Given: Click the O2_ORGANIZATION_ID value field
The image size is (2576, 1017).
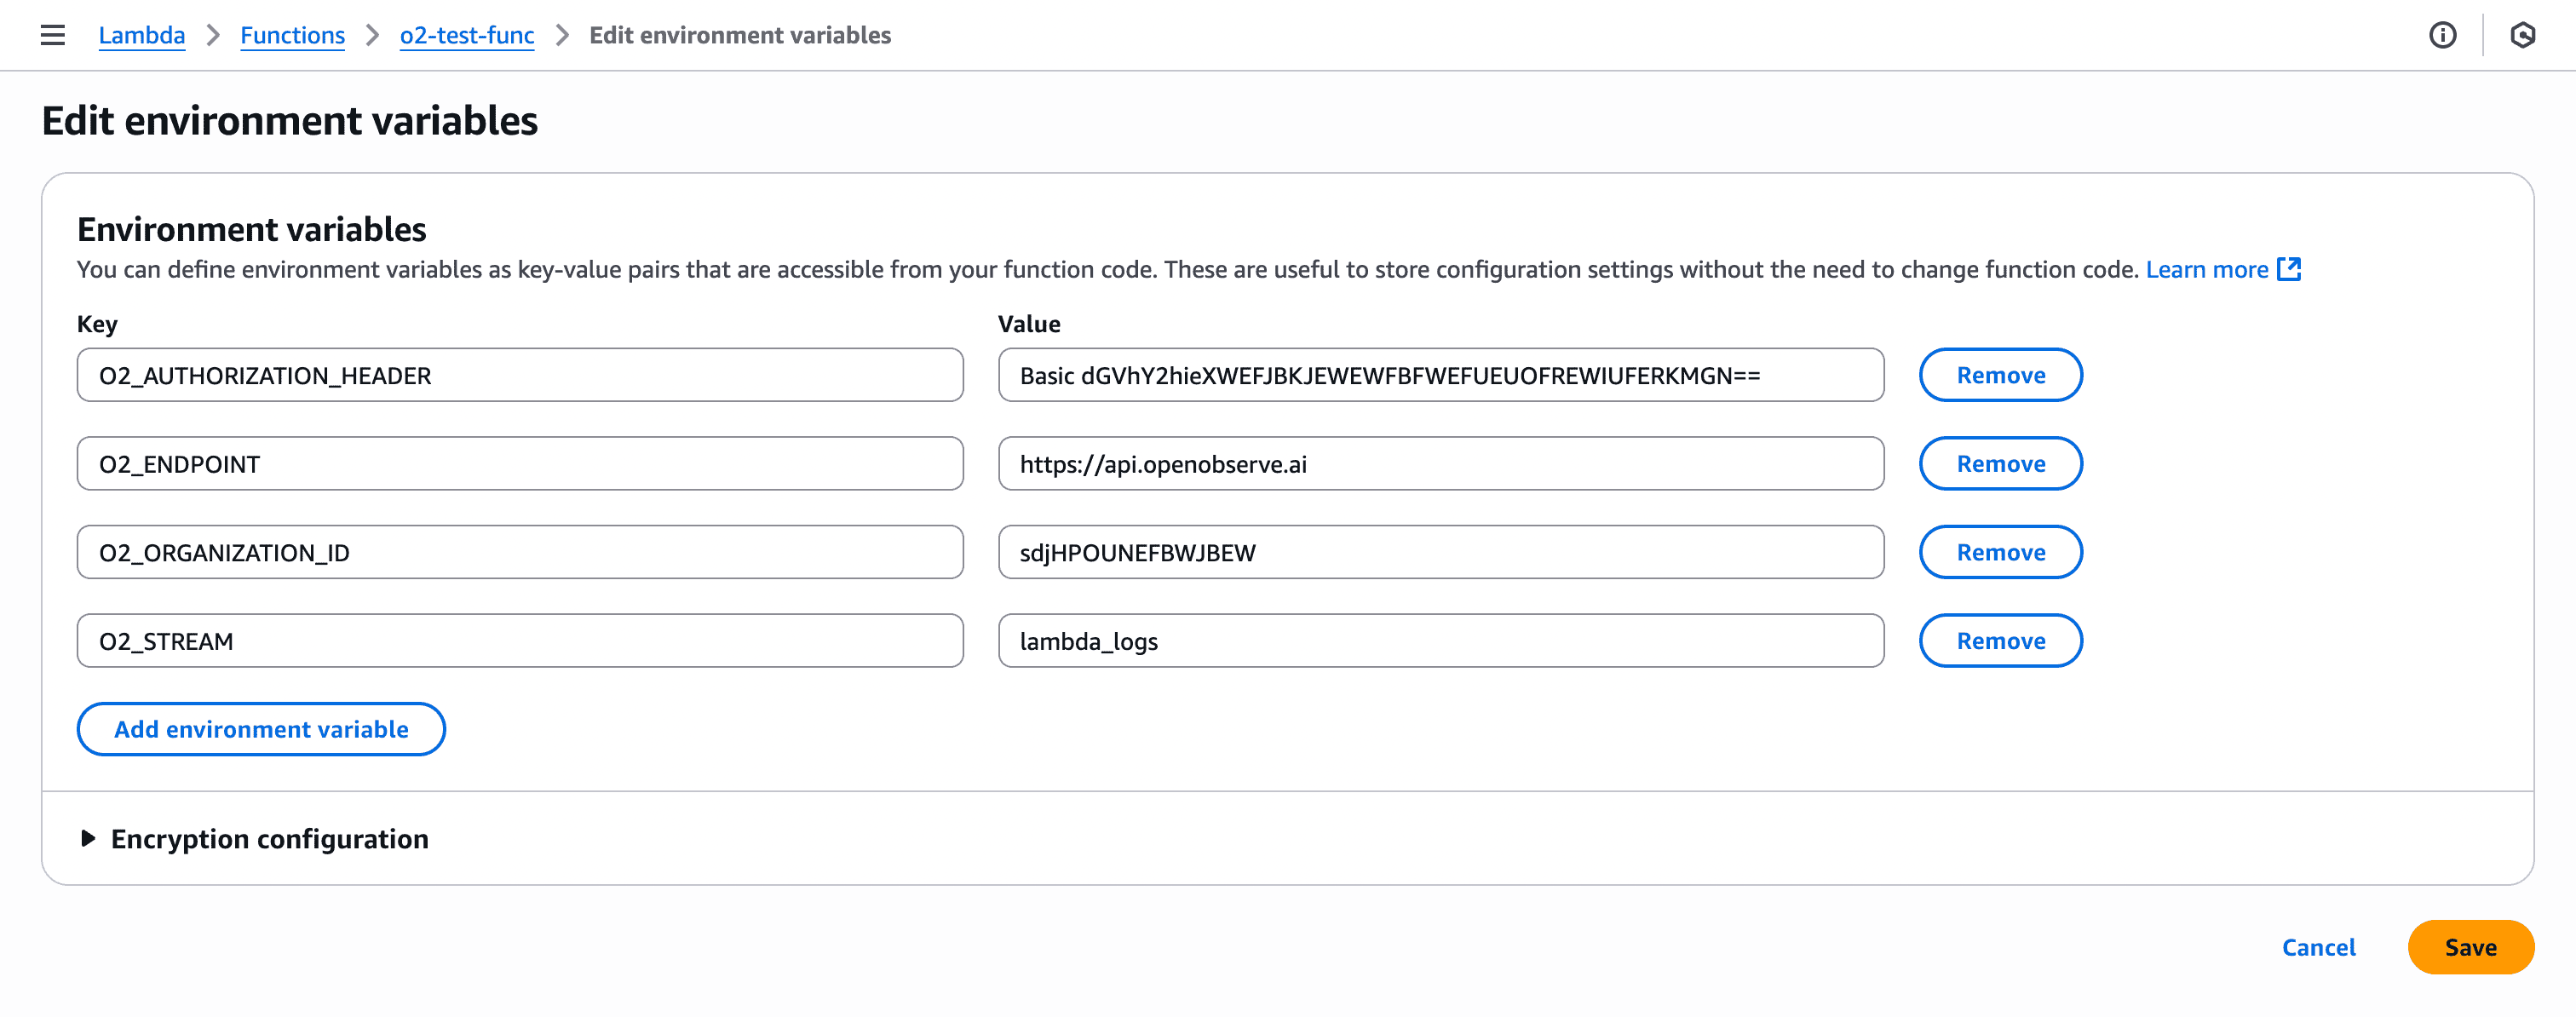Looking at the screenshot, I should point(1440,551).
